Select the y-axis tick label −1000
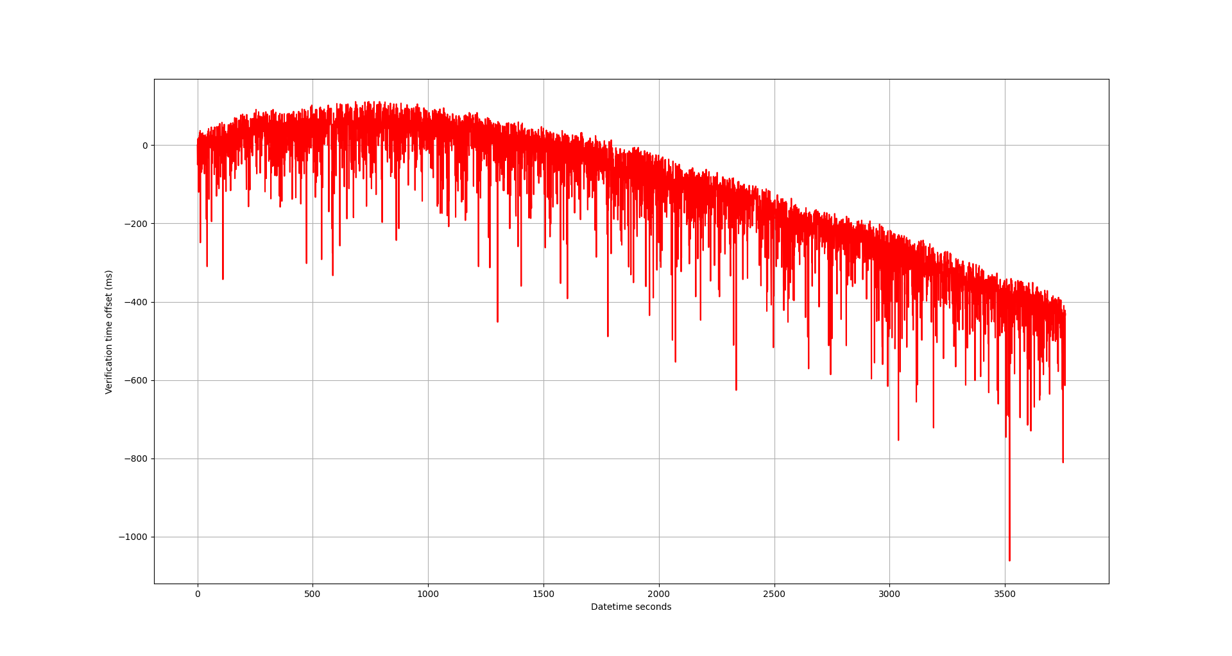 pyautogui.click(x=133, y=537)
